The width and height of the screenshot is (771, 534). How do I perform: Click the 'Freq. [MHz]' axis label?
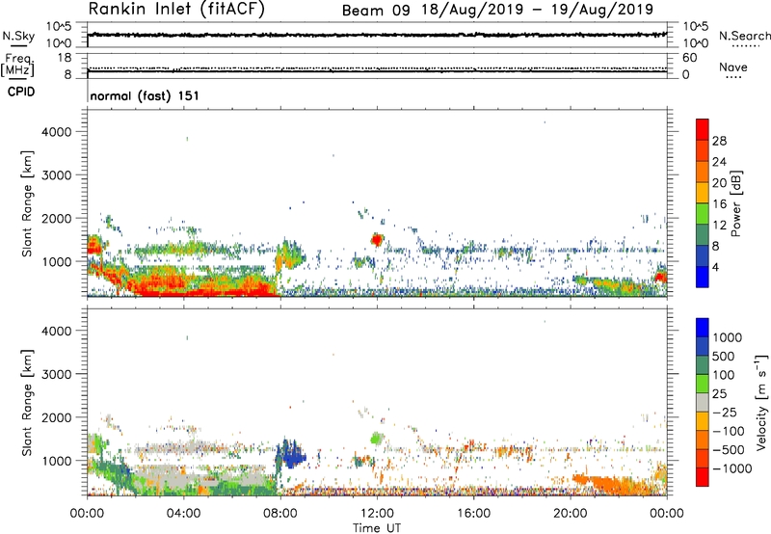pyautogui.click(x=17, y=65)
